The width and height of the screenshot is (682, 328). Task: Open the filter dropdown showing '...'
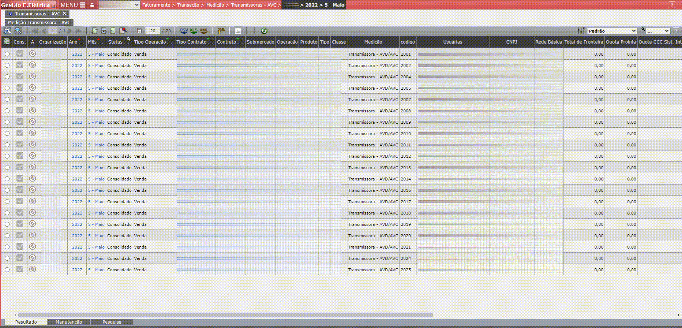point(657,31)
